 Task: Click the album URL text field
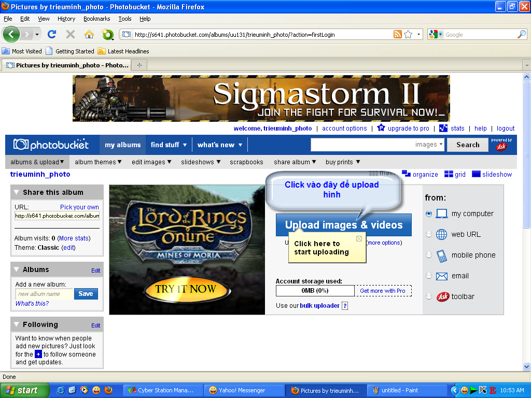coord(57,216)
